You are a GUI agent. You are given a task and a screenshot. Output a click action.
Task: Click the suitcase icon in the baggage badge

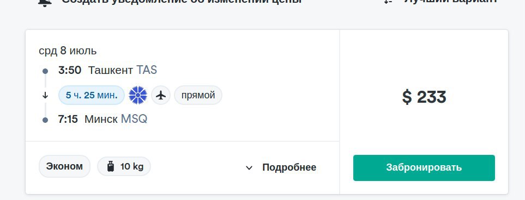(111, 166)
